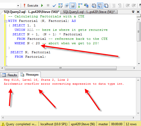Viewport: 141px width, 126px height.
Task: Click the editor horizontal scroll-left arrow
Action: pos(2,68)
